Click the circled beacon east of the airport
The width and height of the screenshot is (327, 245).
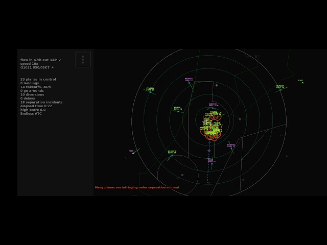pos(240,119)
